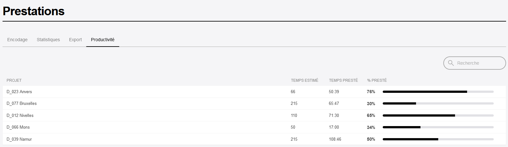Select the D_077 Bruxelles project row

254,104
